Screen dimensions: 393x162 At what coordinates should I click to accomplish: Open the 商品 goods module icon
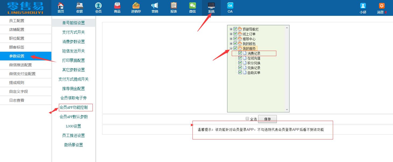pyautogui.click(x=117, y=7)
